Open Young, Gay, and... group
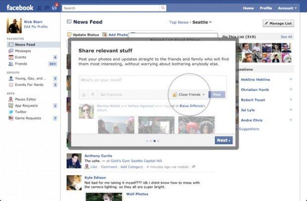The width and height of the screenshot is (307, 201). 31,79
